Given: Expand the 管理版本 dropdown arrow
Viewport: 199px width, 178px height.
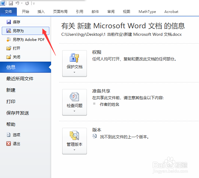Looking at the screenshot, I should coord(74,150).
